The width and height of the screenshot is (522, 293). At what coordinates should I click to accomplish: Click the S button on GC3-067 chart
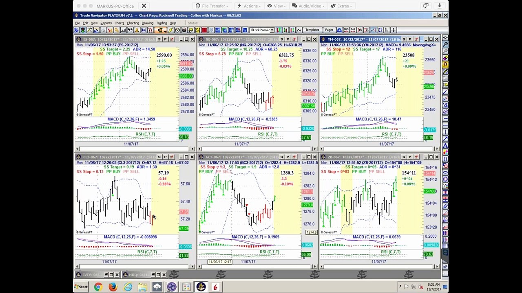[282, 157]
